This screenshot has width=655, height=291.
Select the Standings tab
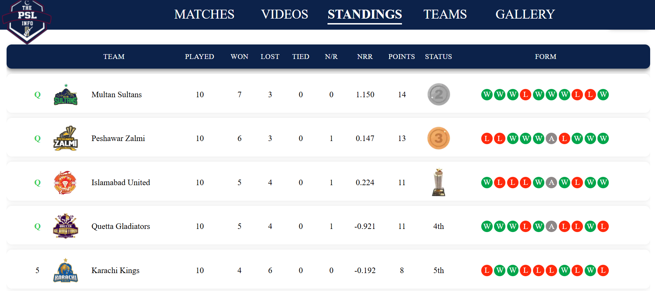point(365,14)
